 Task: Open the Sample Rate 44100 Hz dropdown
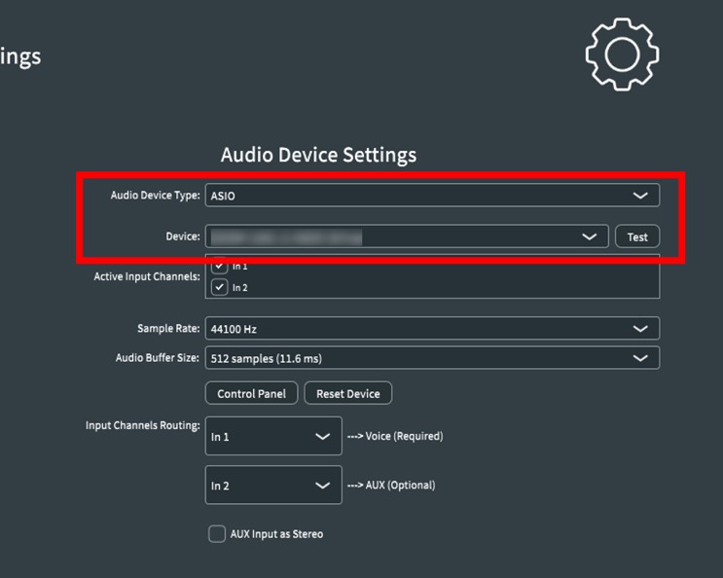[x=432, y=329]
